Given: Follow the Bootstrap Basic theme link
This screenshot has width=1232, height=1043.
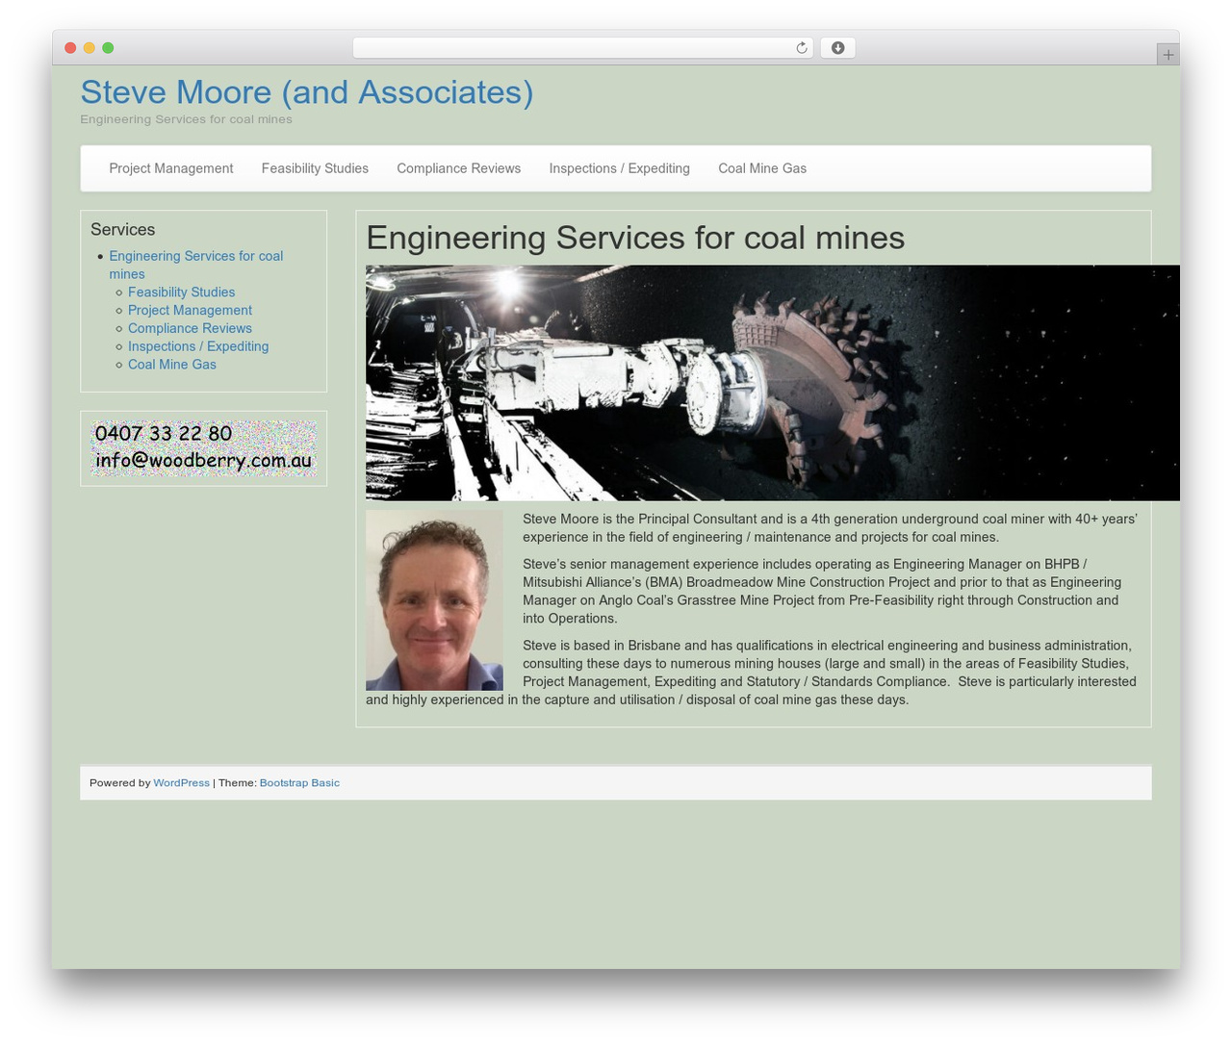Looking at the screenshot, I should pos(299,783).
